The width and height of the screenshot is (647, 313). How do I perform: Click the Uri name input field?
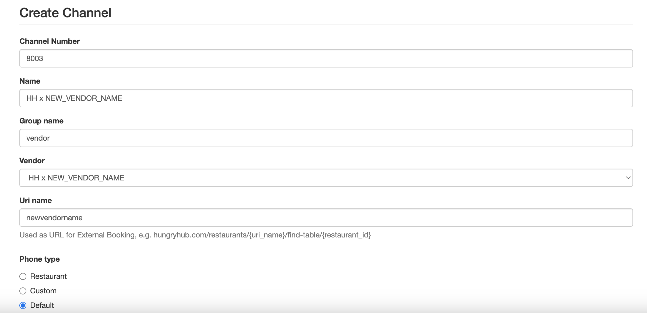326,218
